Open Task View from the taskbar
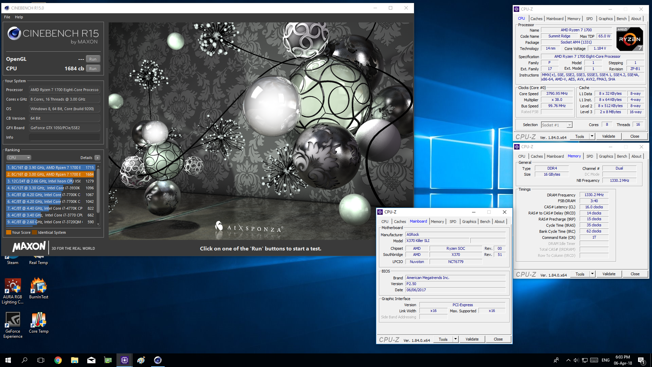This screenshot has height=367, width=652. pos(41,360)
